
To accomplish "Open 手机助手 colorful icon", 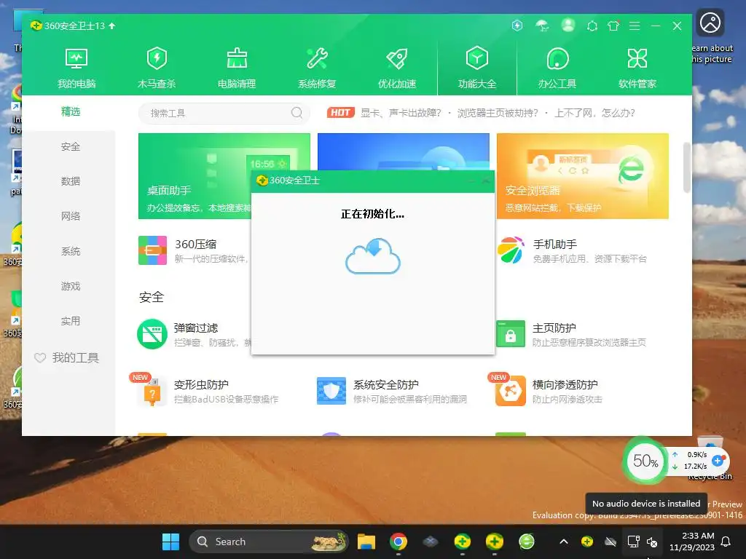I will click(511, 250).
